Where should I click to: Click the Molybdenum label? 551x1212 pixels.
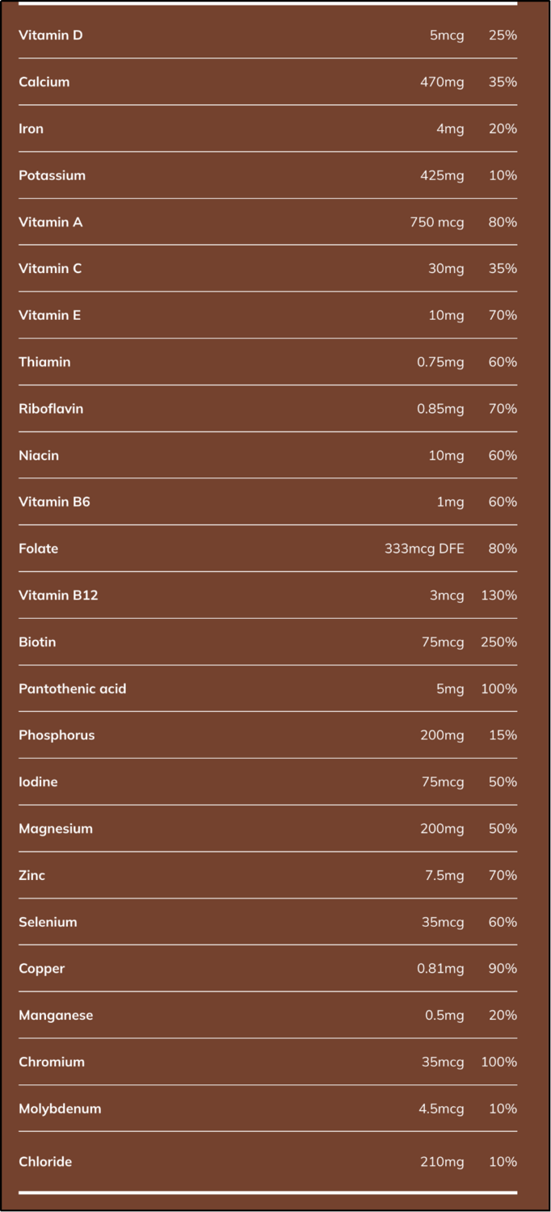60,1109
